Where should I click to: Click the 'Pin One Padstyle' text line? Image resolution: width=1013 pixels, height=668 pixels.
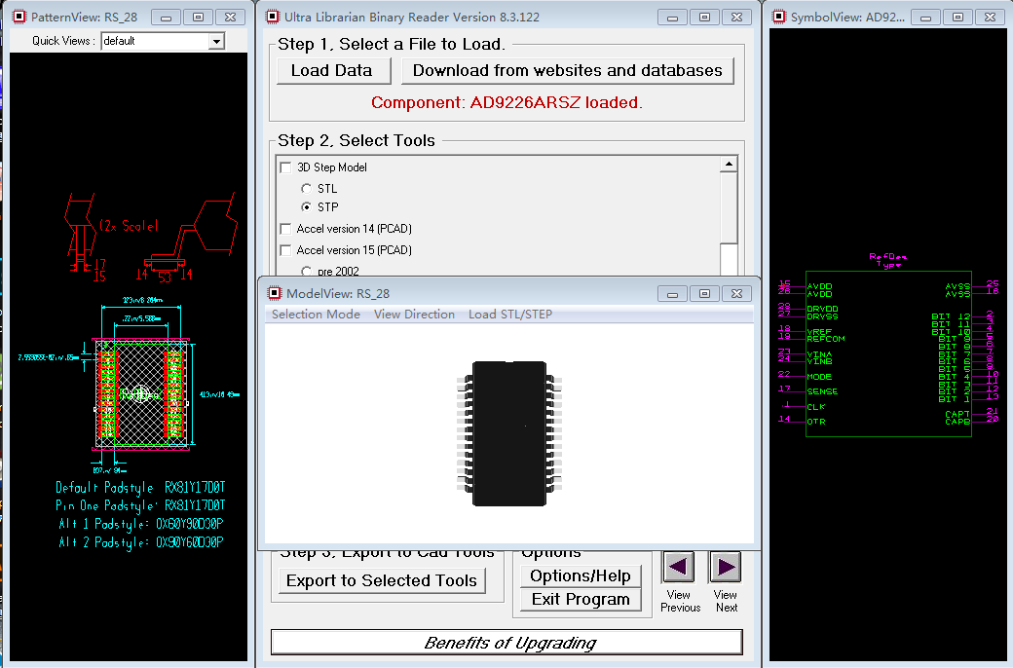pyautogui.click(x=140, y=505)
